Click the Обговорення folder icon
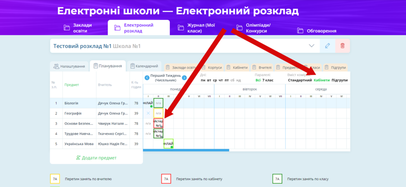 (300, 31)
